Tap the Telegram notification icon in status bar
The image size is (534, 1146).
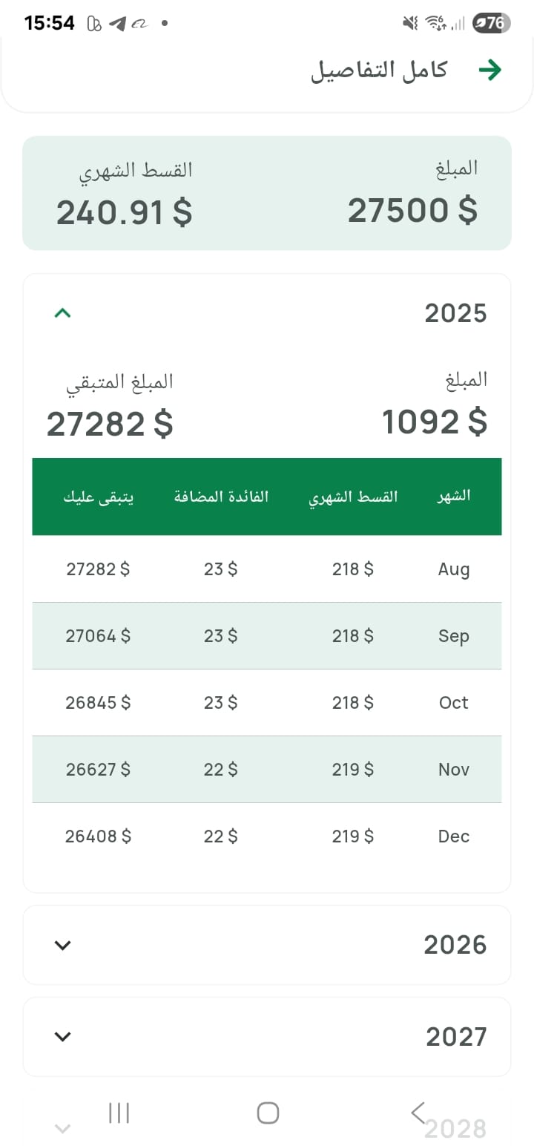(117, 24)
